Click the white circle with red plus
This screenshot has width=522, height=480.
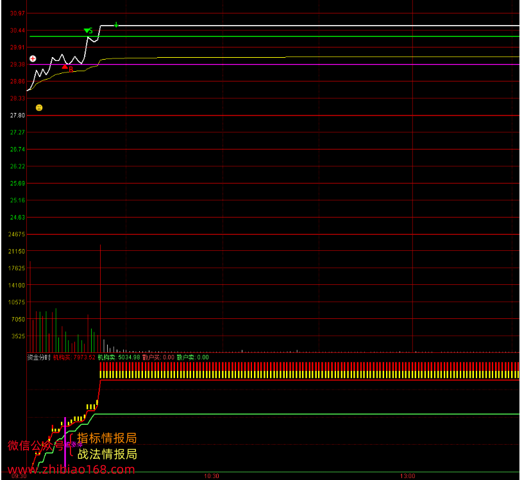pos(33,58)
